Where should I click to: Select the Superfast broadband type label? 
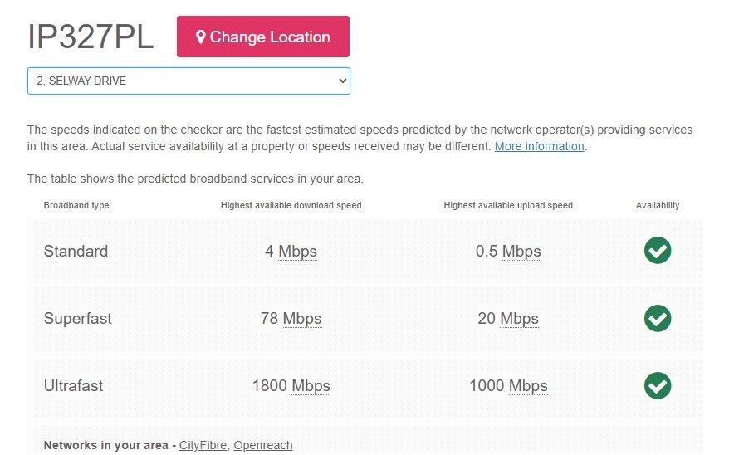click(77, 319)
